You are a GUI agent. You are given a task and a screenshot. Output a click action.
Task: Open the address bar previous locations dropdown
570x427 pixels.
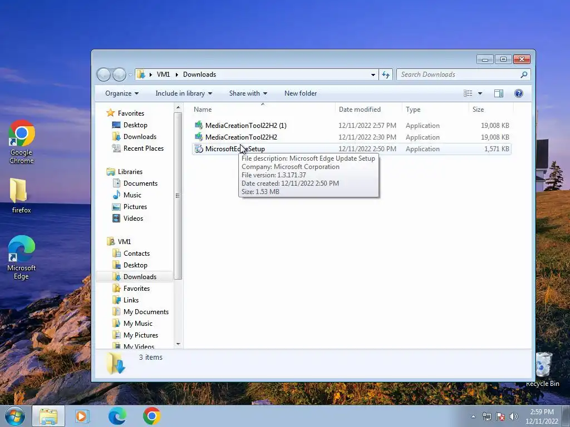click(x=373, y=75)
